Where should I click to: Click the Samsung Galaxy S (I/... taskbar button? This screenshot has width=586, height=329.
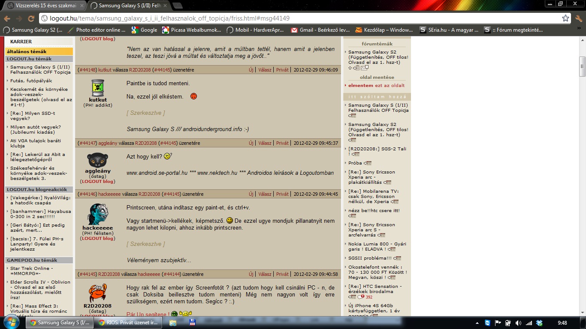coord(60,323)
